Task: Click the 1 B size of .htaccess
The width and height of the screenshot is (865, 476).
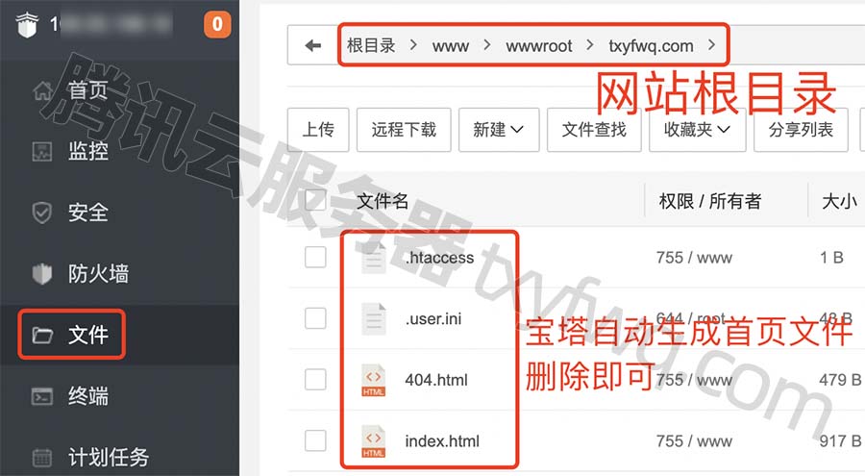Action: [832, 258]
